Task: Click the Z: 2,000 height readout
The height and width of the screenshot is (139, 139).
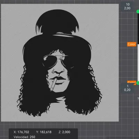Action: (x=65, y=132)
